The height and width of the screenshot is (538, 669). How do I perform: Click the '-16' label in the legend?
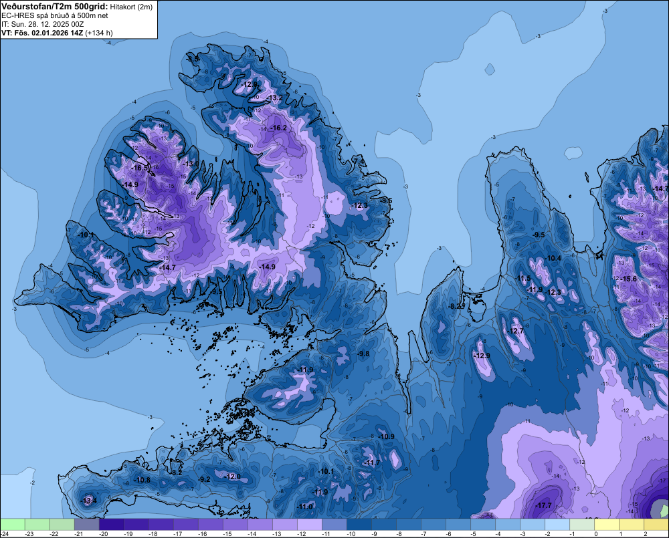coord(202,534)
